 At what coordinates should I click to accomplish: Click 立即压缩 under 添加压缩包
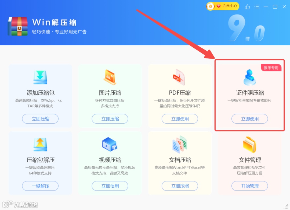tap(40, 119)
